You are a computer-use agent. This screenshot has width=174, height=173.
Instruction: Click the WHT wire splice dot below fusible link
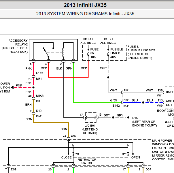[108, 77]
